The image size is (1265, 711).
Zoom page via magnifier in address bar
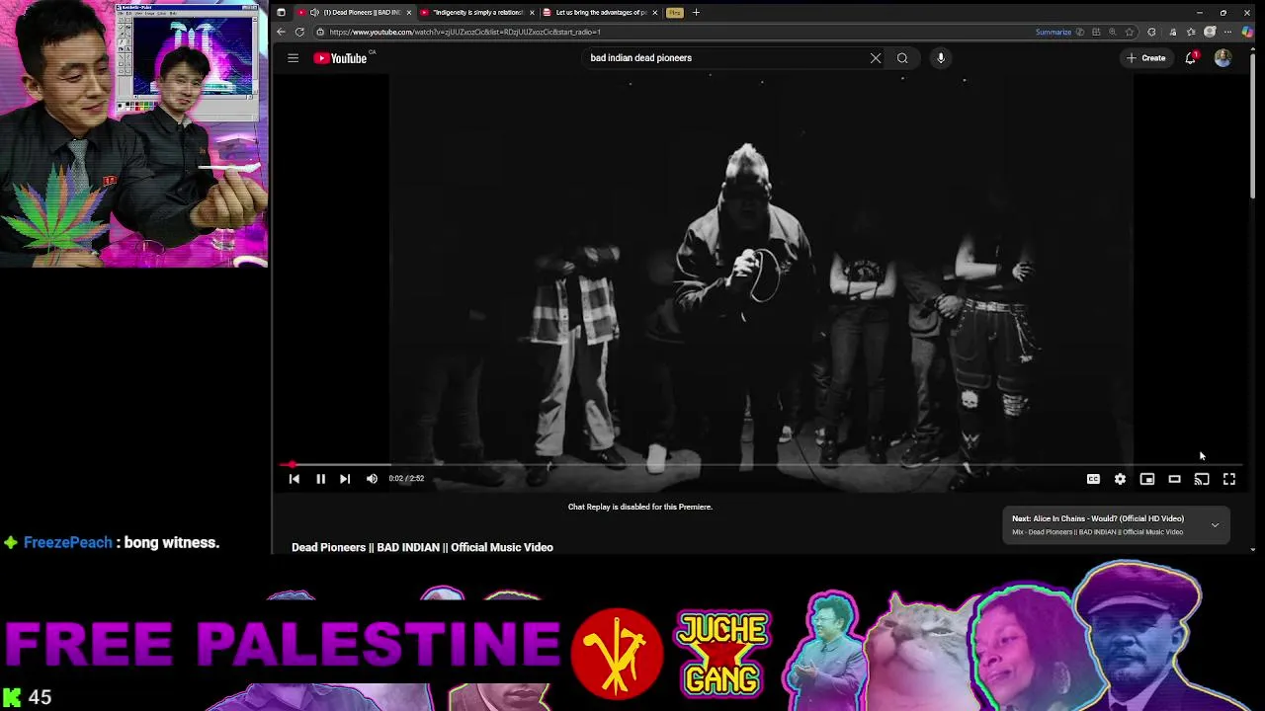pyautogui.click(x=1113, y=32)
